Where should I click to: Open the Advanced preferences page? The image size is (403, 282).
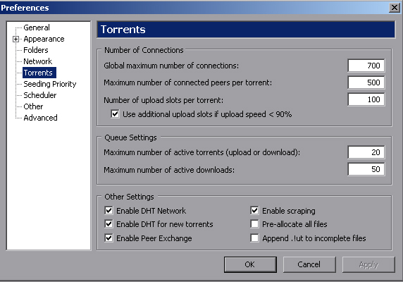coord(40,118)
